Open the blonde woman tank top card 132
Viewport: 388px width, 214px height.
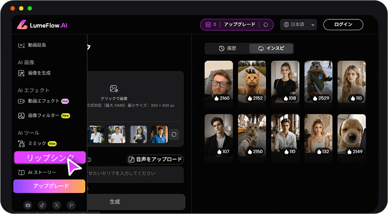(319, 135)
